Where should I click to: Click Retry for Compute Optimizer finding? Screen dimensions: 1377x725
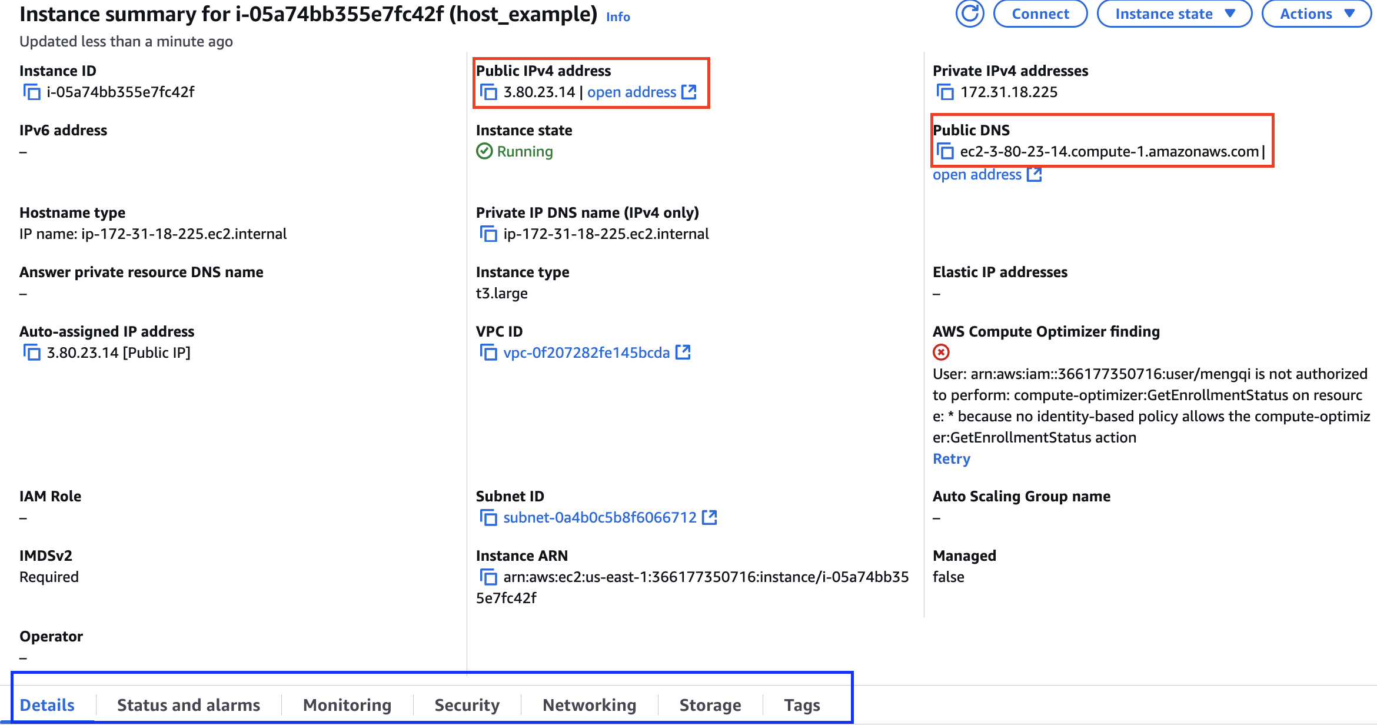click(951, 459)
